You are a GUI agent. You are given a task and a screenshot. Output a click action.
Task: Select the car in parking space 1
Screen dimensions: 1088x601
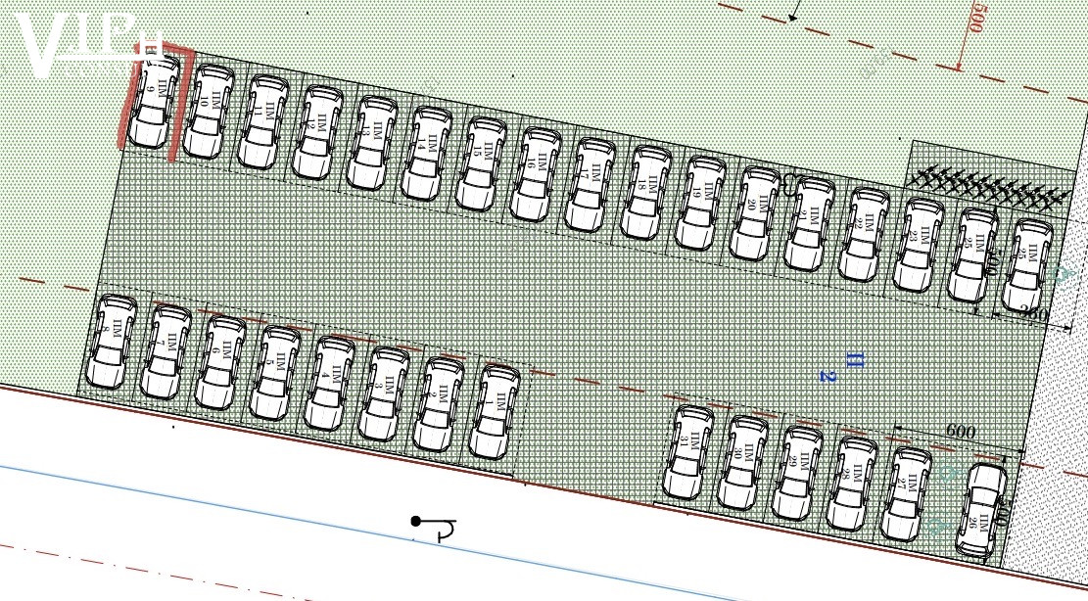494,411
